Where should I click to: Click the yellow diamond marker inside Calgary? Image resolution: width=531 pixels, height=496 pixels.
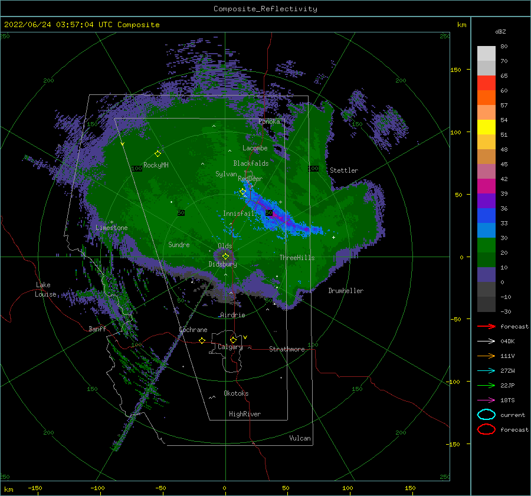click(x=233, y=340)
